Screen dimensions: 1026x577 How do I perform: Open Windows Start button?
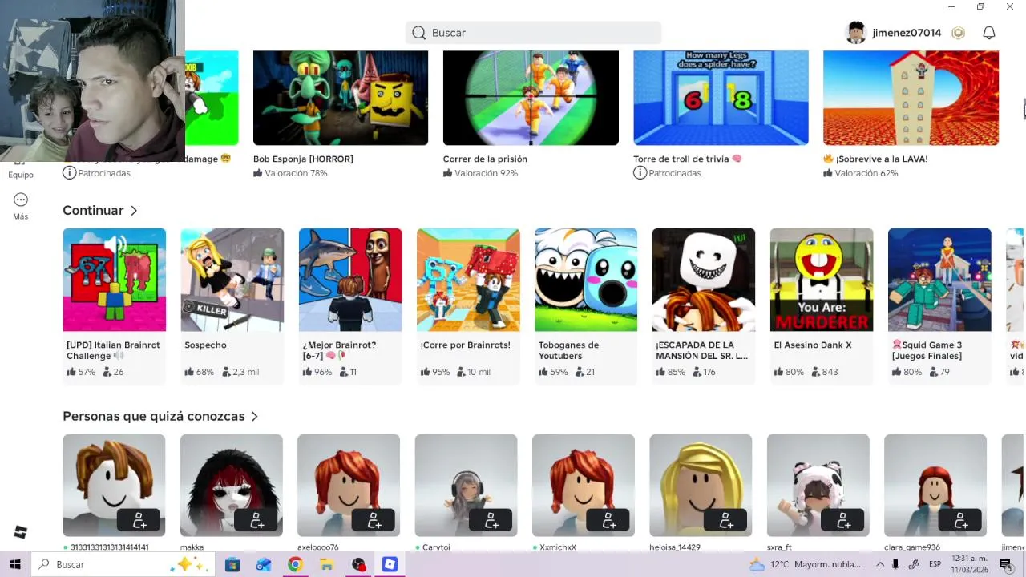click(x=14, y=564)
